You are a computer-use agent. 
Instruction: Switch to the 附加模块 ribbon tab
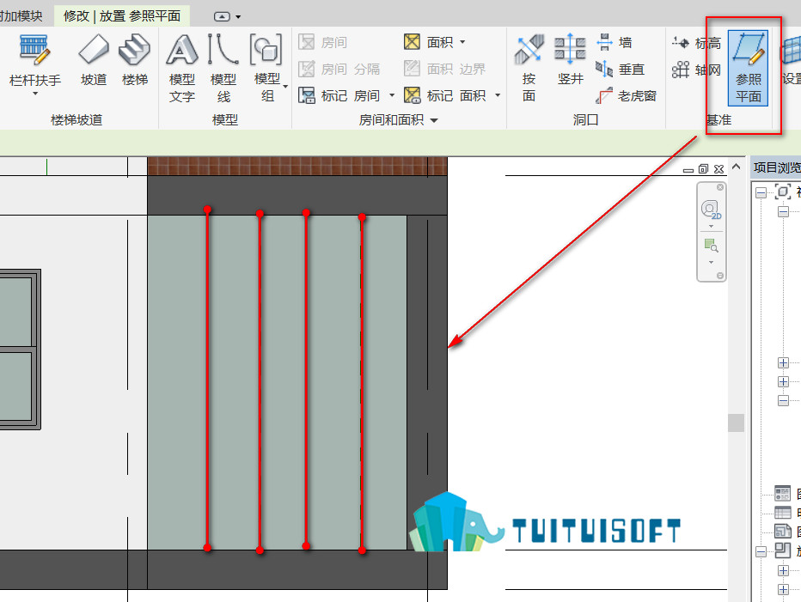tap(21, 15)
